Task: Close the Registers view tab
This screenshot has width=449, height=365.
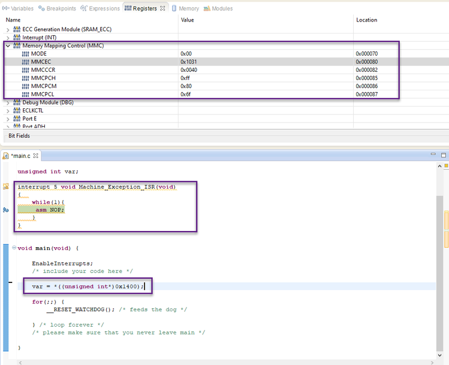Action: (162, 8)
